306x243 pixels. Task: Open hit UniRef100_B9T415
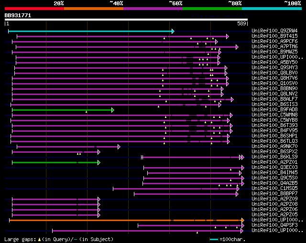point(274,36)
